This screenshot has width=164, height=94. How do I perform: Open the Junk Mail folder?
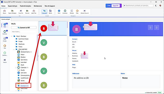23,62
